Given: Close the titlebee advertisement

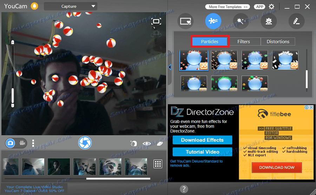Looking at the screenshot, I should (311, 107).
